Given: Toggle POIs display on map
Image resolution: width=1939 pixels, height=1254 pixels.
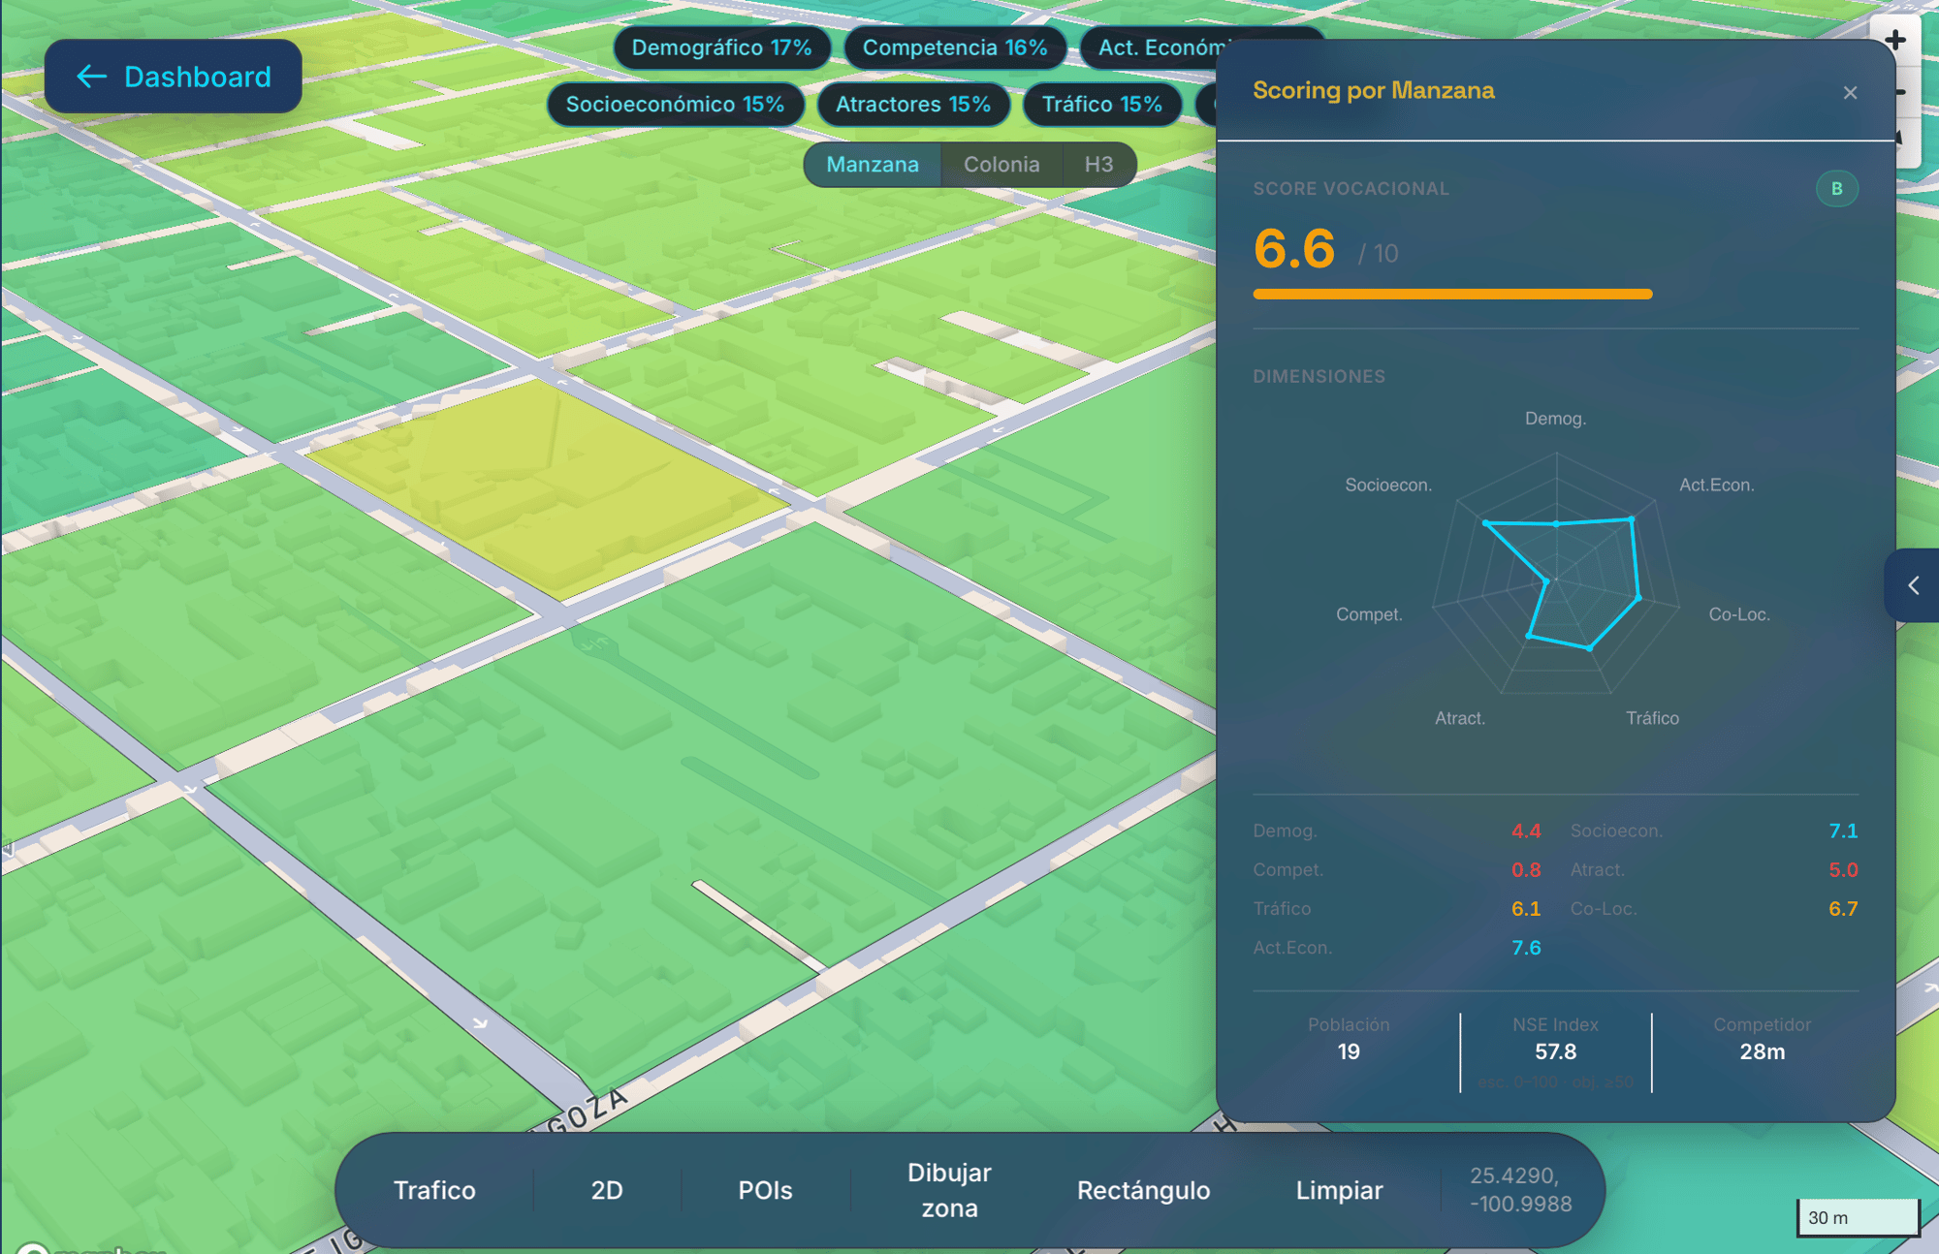Looking at the screenshot, I should pos(765,1190).
